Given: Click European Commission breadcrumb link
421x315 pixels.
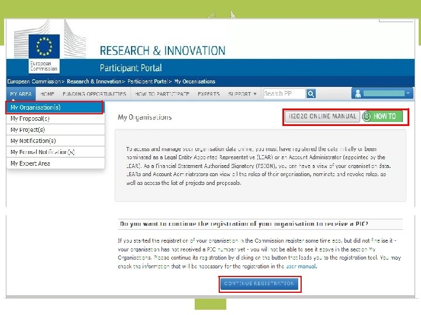Looking at the screenshot, I should pos(34,82).
